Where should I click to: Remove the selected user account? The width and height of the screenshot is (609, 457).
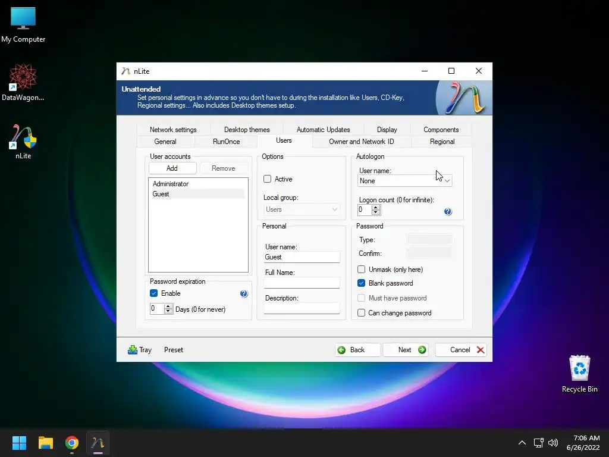point(224,168)
